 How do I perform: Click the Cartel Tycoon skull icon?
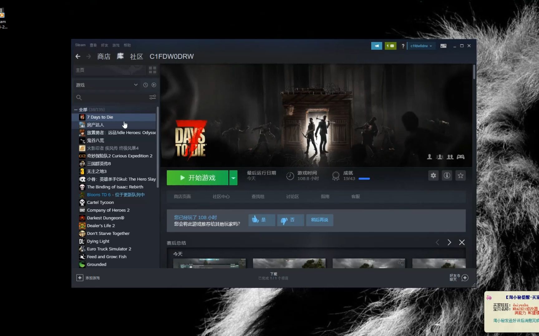tap(82, 203)
